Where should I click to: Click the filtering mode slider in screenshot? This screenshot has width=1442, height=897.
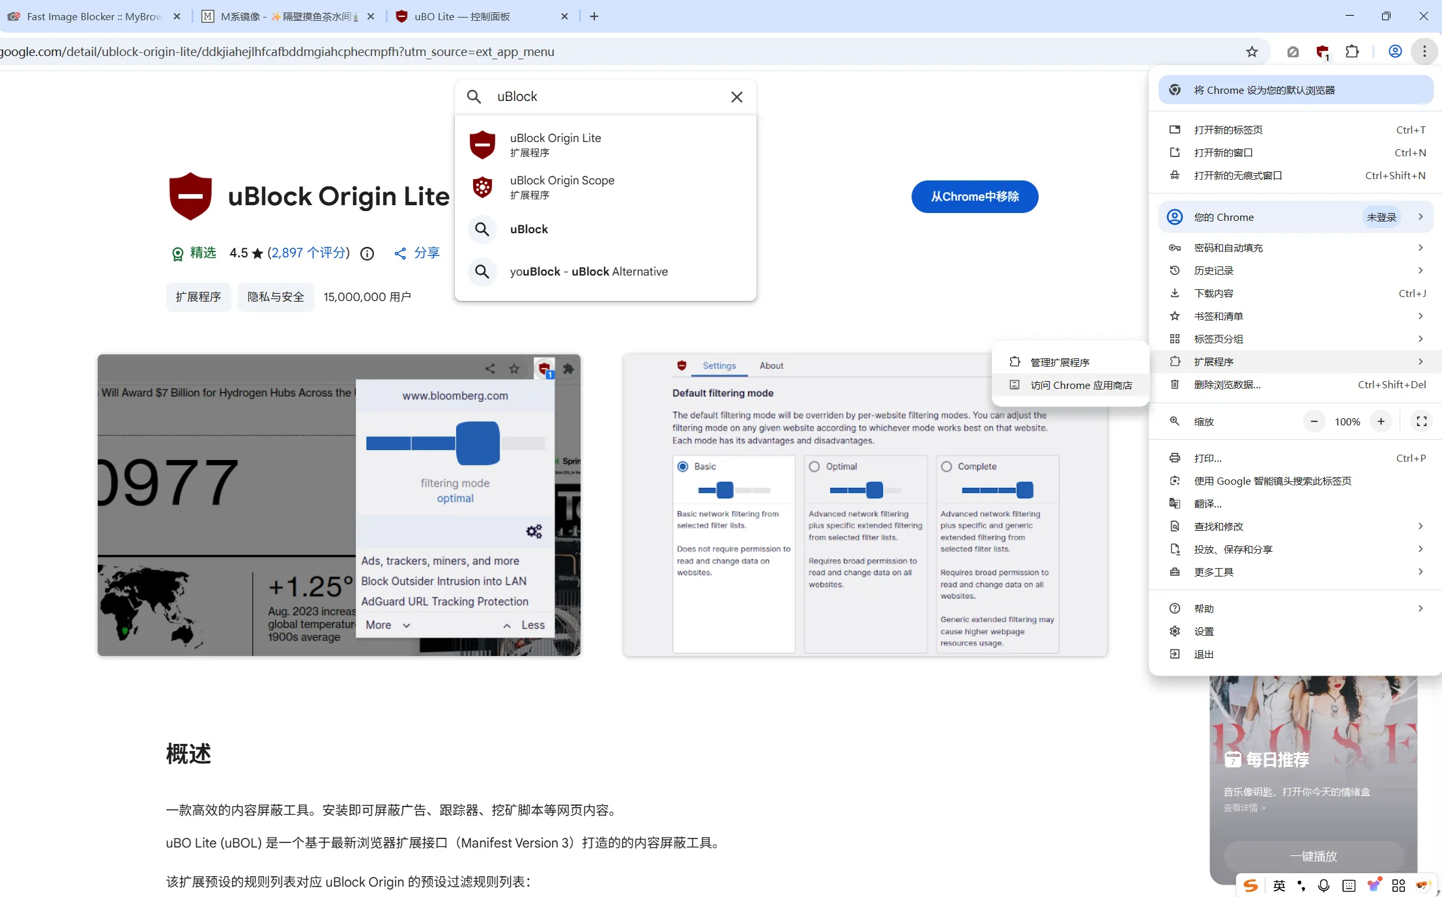(478, 444)
